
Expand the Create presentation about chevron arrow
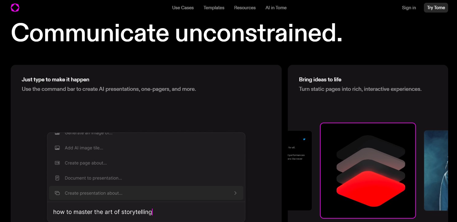(235, 193)
